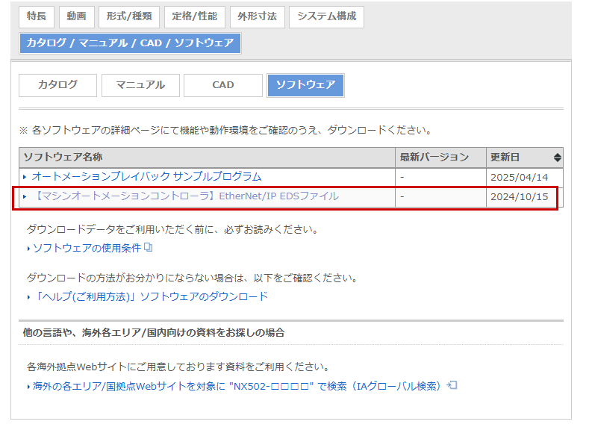This screenshot has width=589, height=436.
Task: Open the マニュアル sub-tab
Action: click(140, 85)
